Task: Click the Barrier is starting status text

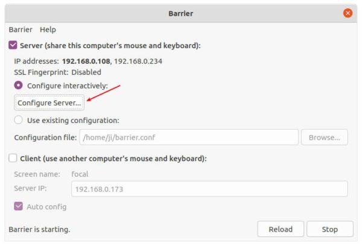Action: (x=39, y=229)
